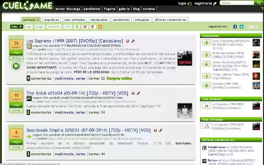This screenshot has height=165, width=264.
Task: Click the 'cuélgalo' button for Boardwalk Empire
Action: 16,142
